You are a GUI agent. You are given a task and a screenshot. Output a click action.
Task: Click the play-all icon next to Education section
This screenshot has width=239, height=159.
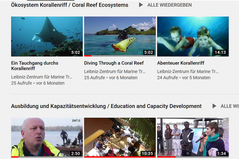pyautogui.click(x=214, y=106)
